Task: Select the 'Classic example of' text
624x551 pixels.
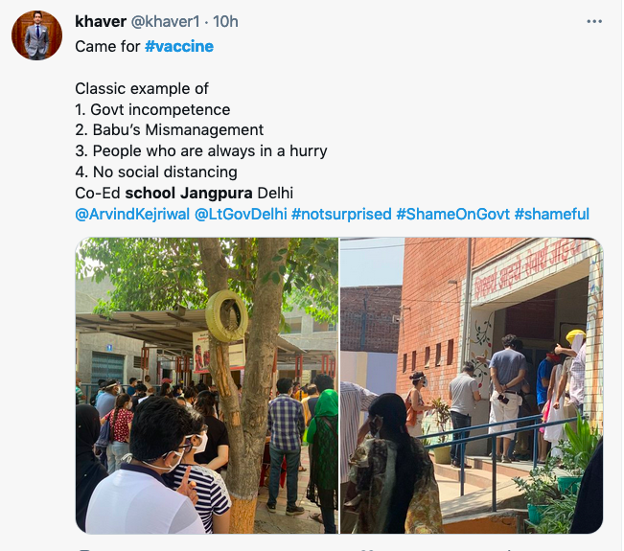Action: [142, 89]
